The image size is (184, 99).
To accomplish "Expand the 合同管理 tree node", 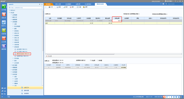I will (11, 15).
